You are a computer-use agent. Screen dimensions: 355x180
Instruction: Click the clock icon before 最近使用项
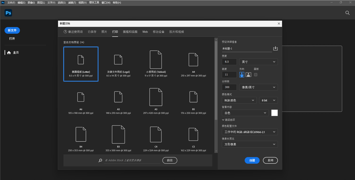[x=65, y=32]
